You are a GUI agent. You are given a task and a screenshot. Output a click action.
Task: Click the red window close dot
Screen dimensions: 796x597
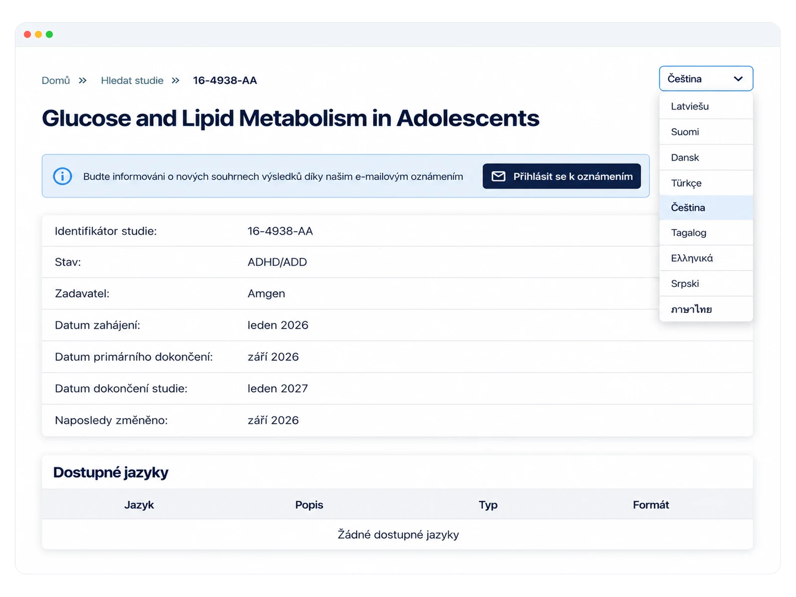coord(27,34)
